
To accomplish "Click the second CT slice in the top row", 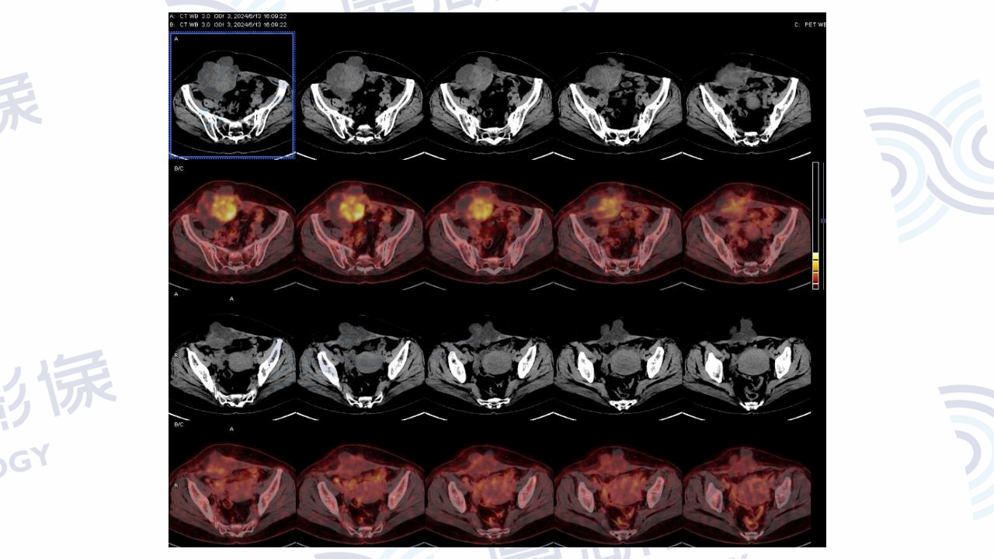I will 361,97.
